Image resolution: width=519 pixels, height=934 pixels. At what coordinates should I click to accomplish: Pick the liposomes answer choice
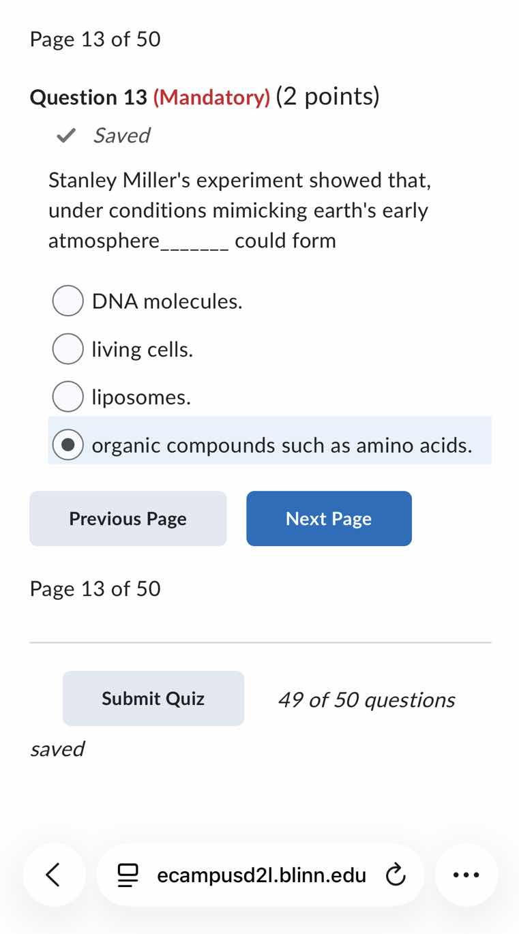pos(68,396)
